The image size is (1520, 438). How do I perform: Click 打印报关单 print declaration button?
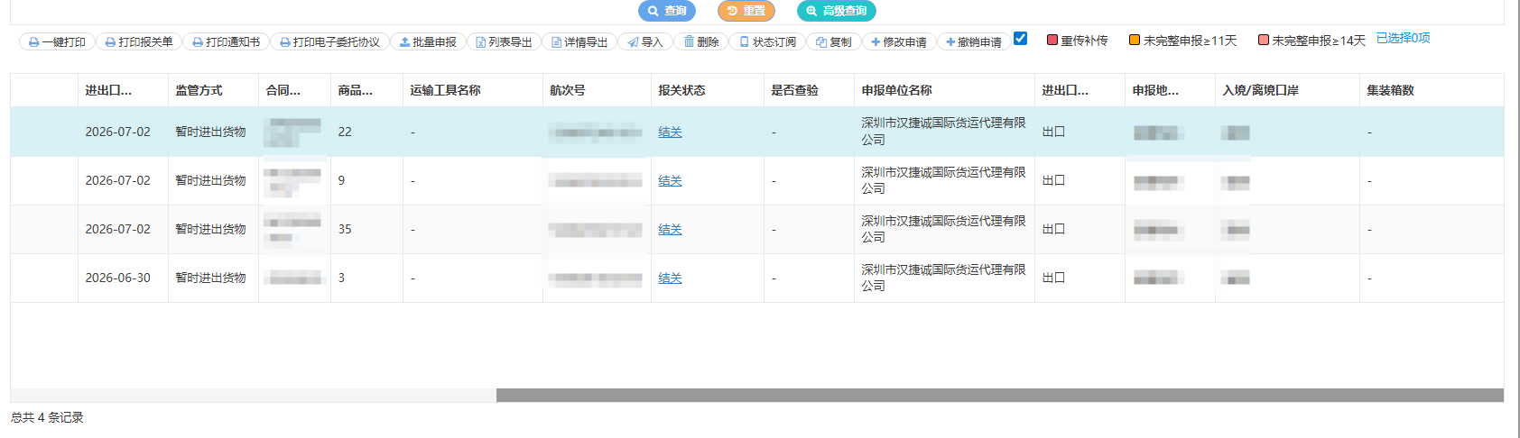[139, 42]
